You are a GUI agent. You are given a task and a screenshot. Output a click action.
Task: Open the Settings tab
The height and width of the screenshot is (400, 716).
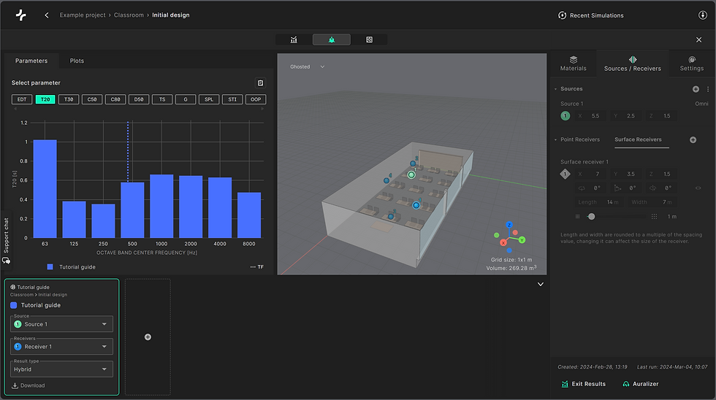coord(692,64)
